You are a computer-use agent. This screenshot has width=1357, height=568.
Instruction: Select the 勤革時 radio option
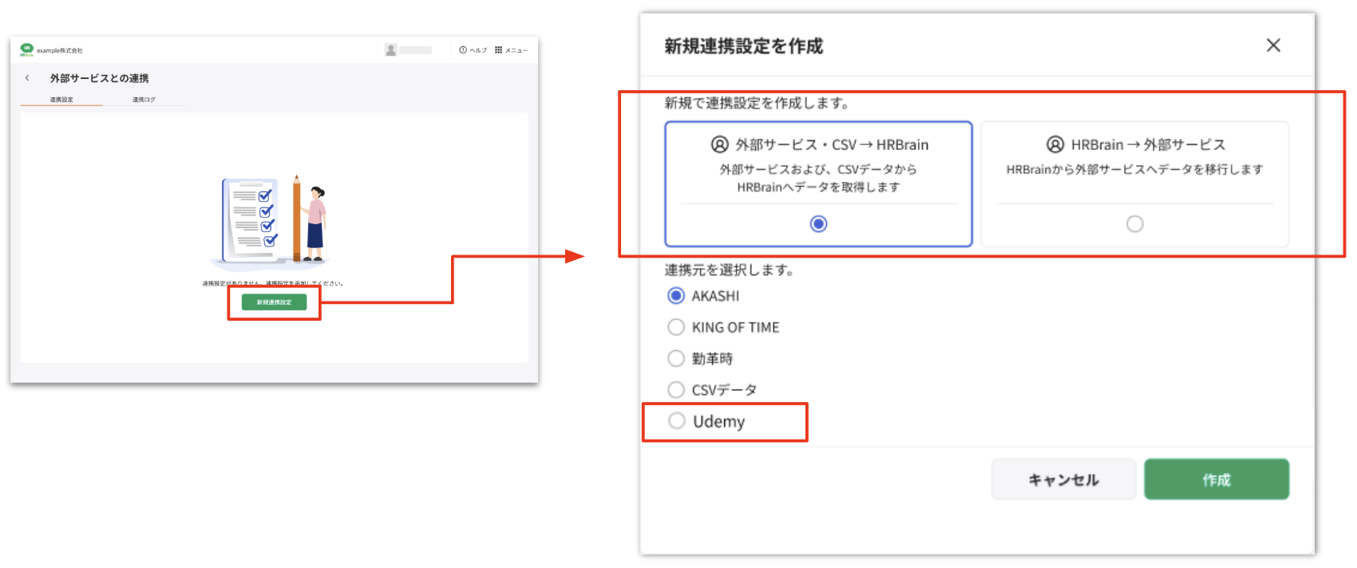[676, 358]
